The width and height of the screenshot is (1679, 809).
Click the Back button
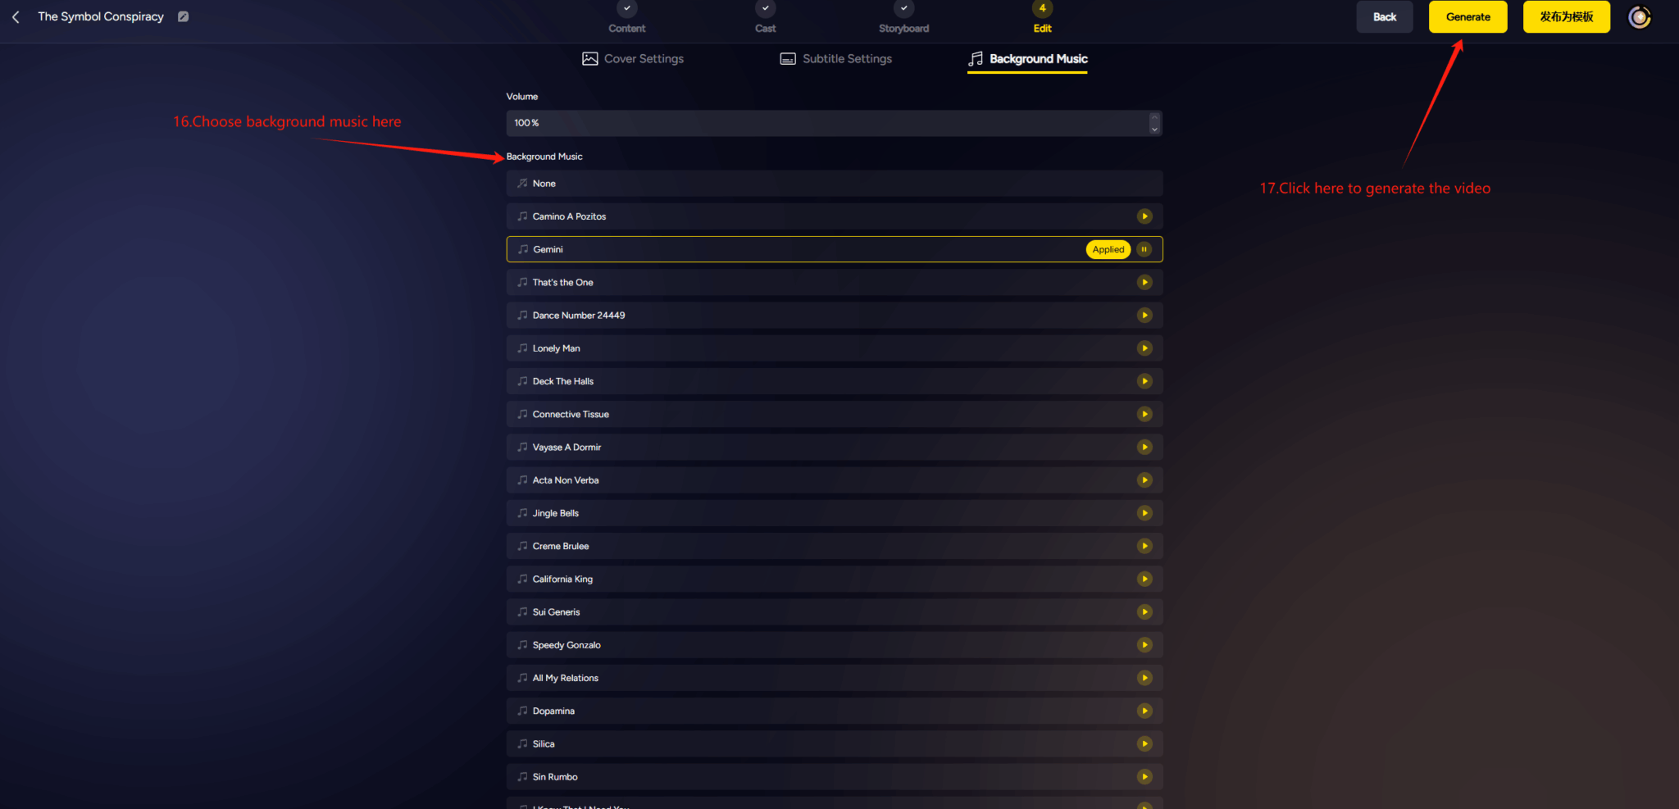coord(1384,17)
